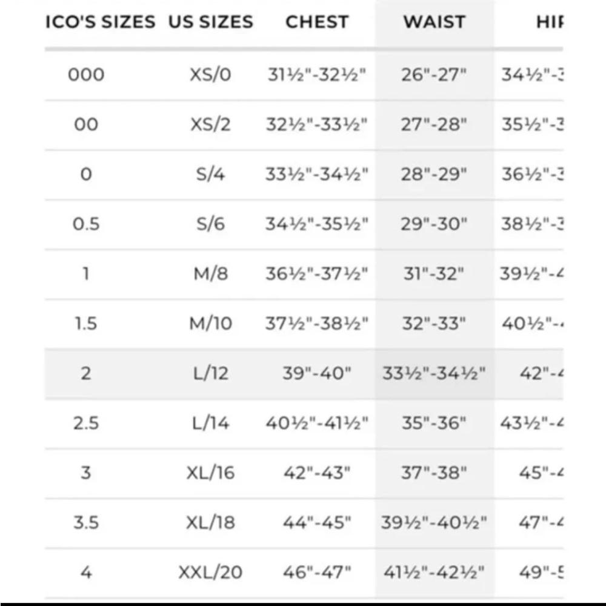Click the 3.5 size in first column
Image resolution: width=606 pixels, height=606 pixels.
(x=86, y=522)
